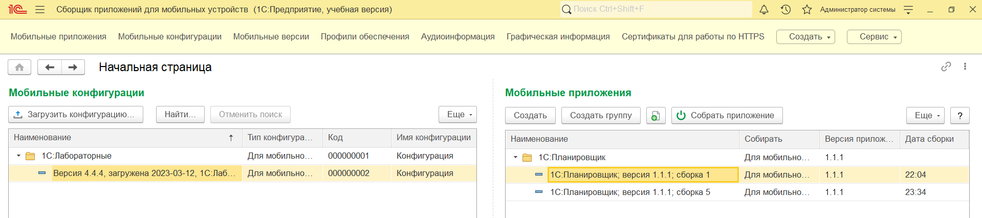Click cell with code 000000001

[x=357, y=156]
